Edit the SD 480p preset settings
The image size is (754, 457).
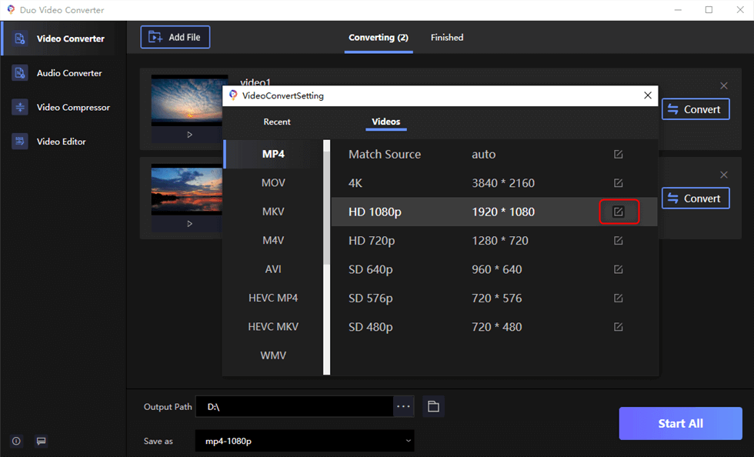coord(619,327)
